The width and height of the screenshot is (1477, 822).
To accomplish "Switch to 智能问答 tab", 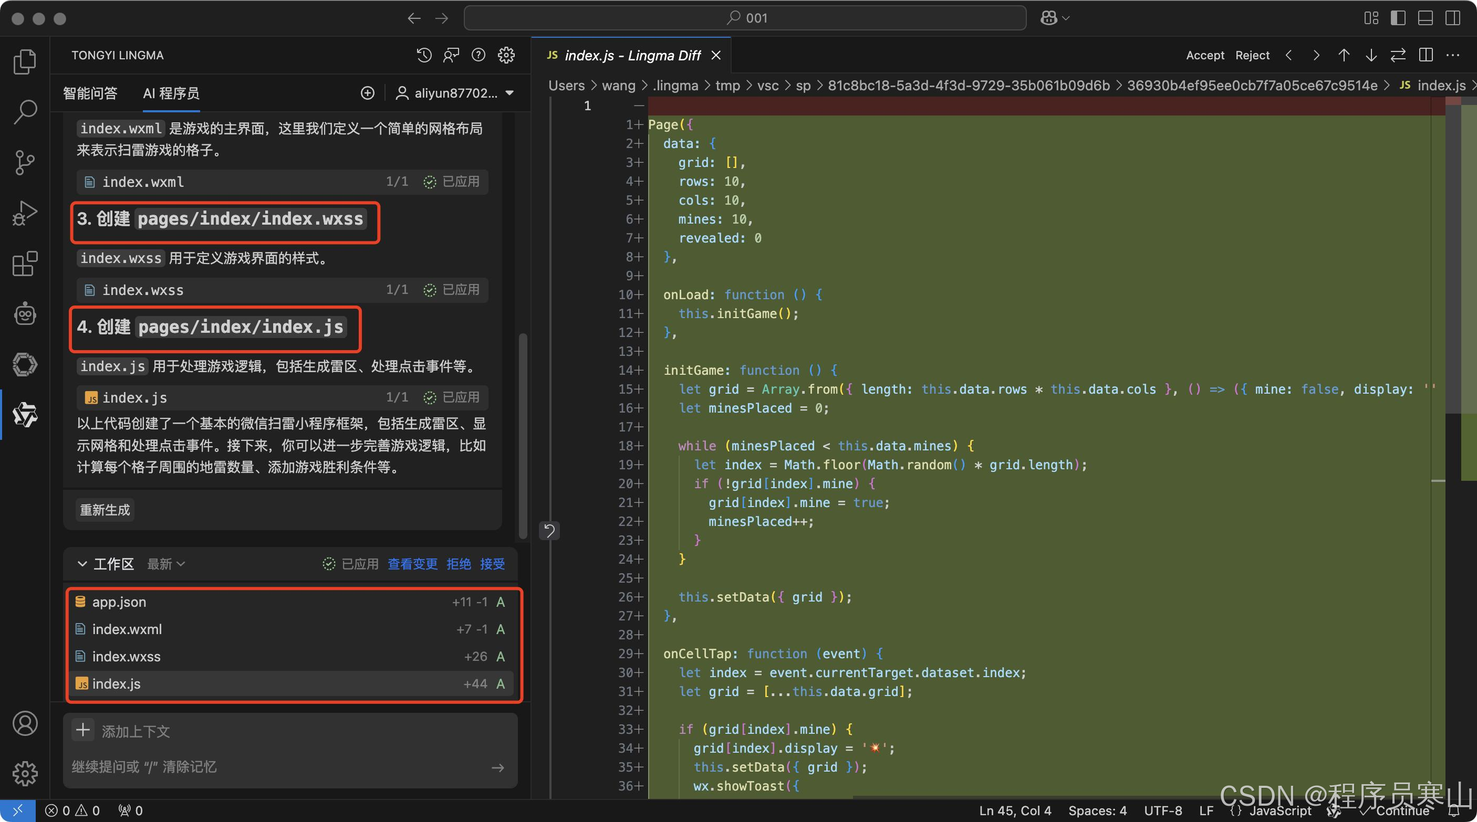I will point(90,93).
